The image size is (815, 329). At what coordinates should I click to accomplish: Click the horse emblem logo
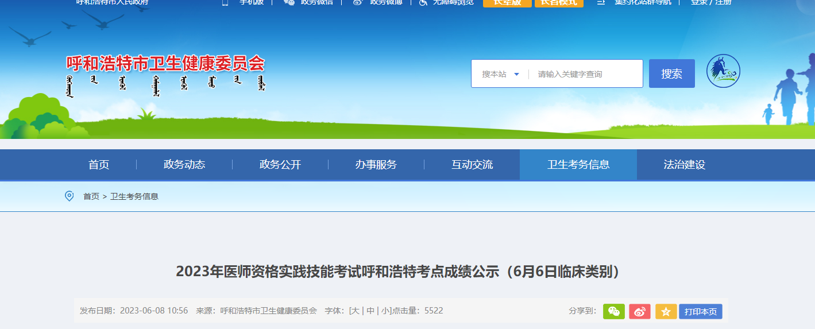(723, 71)
